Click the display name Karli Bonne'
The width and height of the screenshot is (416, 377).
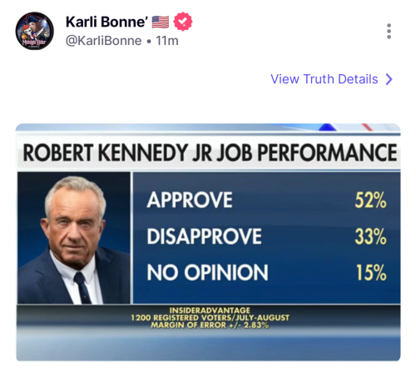[106, 22]
